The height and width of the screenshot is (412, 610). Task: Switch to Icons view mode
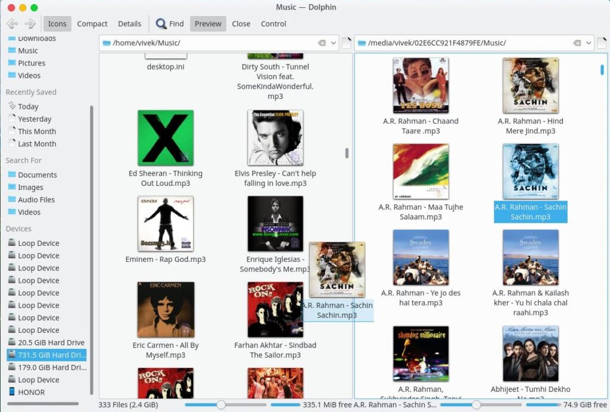click(x=57, y=24)
